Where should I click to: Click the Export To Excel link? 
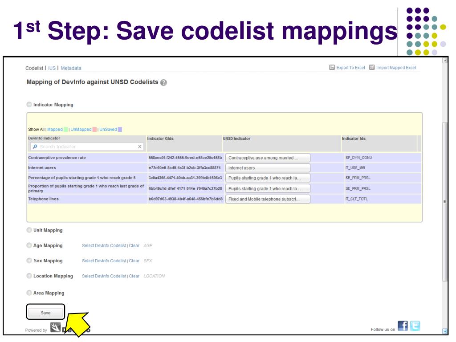(350, 68)
